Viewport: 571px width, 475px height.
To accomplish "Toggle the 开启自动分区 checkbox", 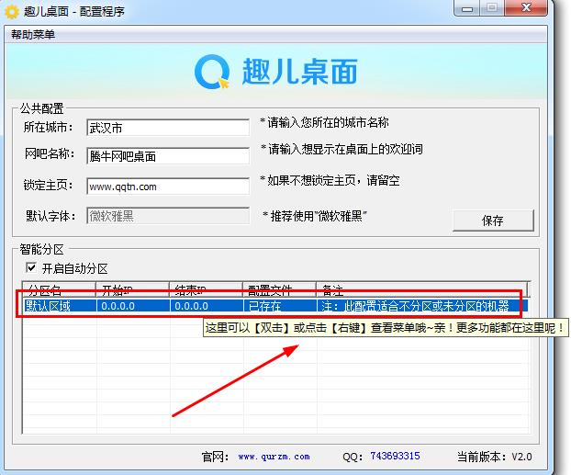I will 32,268.
